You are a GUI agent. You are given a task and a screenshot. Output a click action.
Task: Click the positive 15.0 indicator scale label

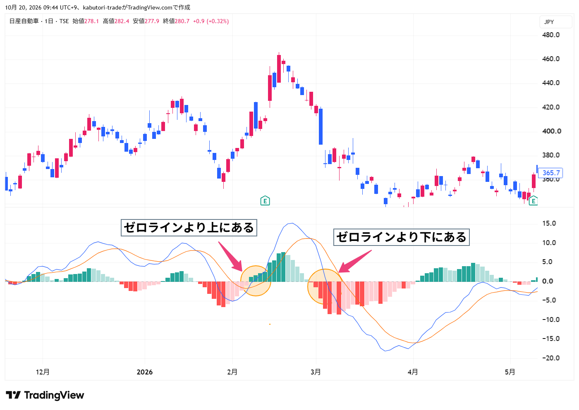coord(549,223)
